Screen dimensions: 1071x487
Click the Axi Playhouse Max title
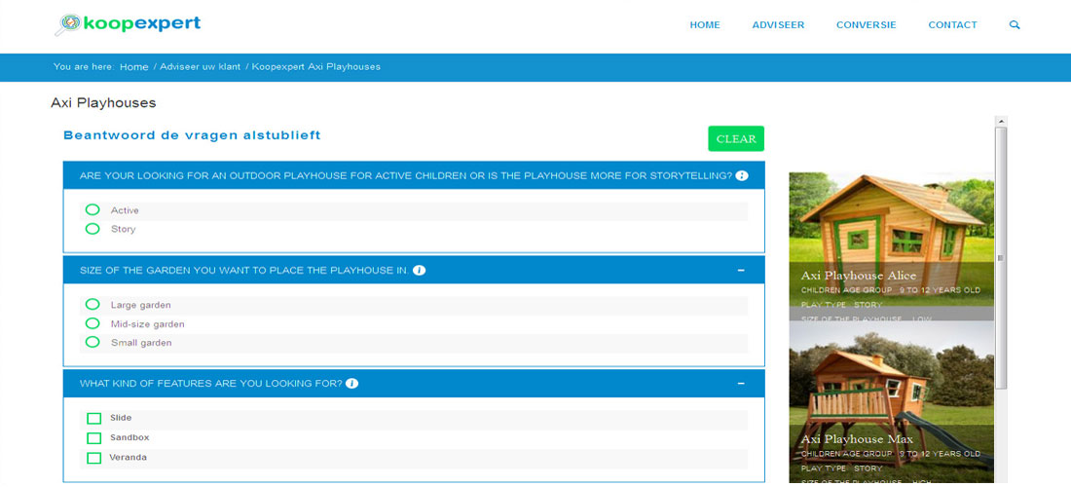[855, 439]
